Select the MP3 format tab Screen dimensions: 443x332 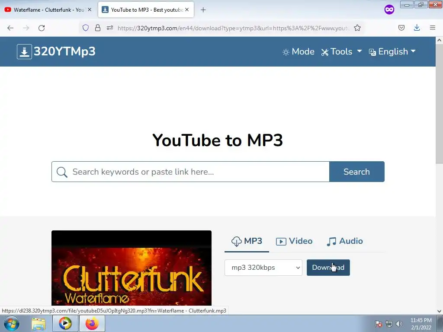(247, 241)
